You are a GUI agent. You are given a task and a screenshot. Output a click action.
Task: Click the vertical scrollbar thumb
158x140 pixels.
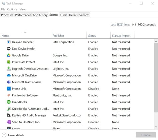[156, 78]
